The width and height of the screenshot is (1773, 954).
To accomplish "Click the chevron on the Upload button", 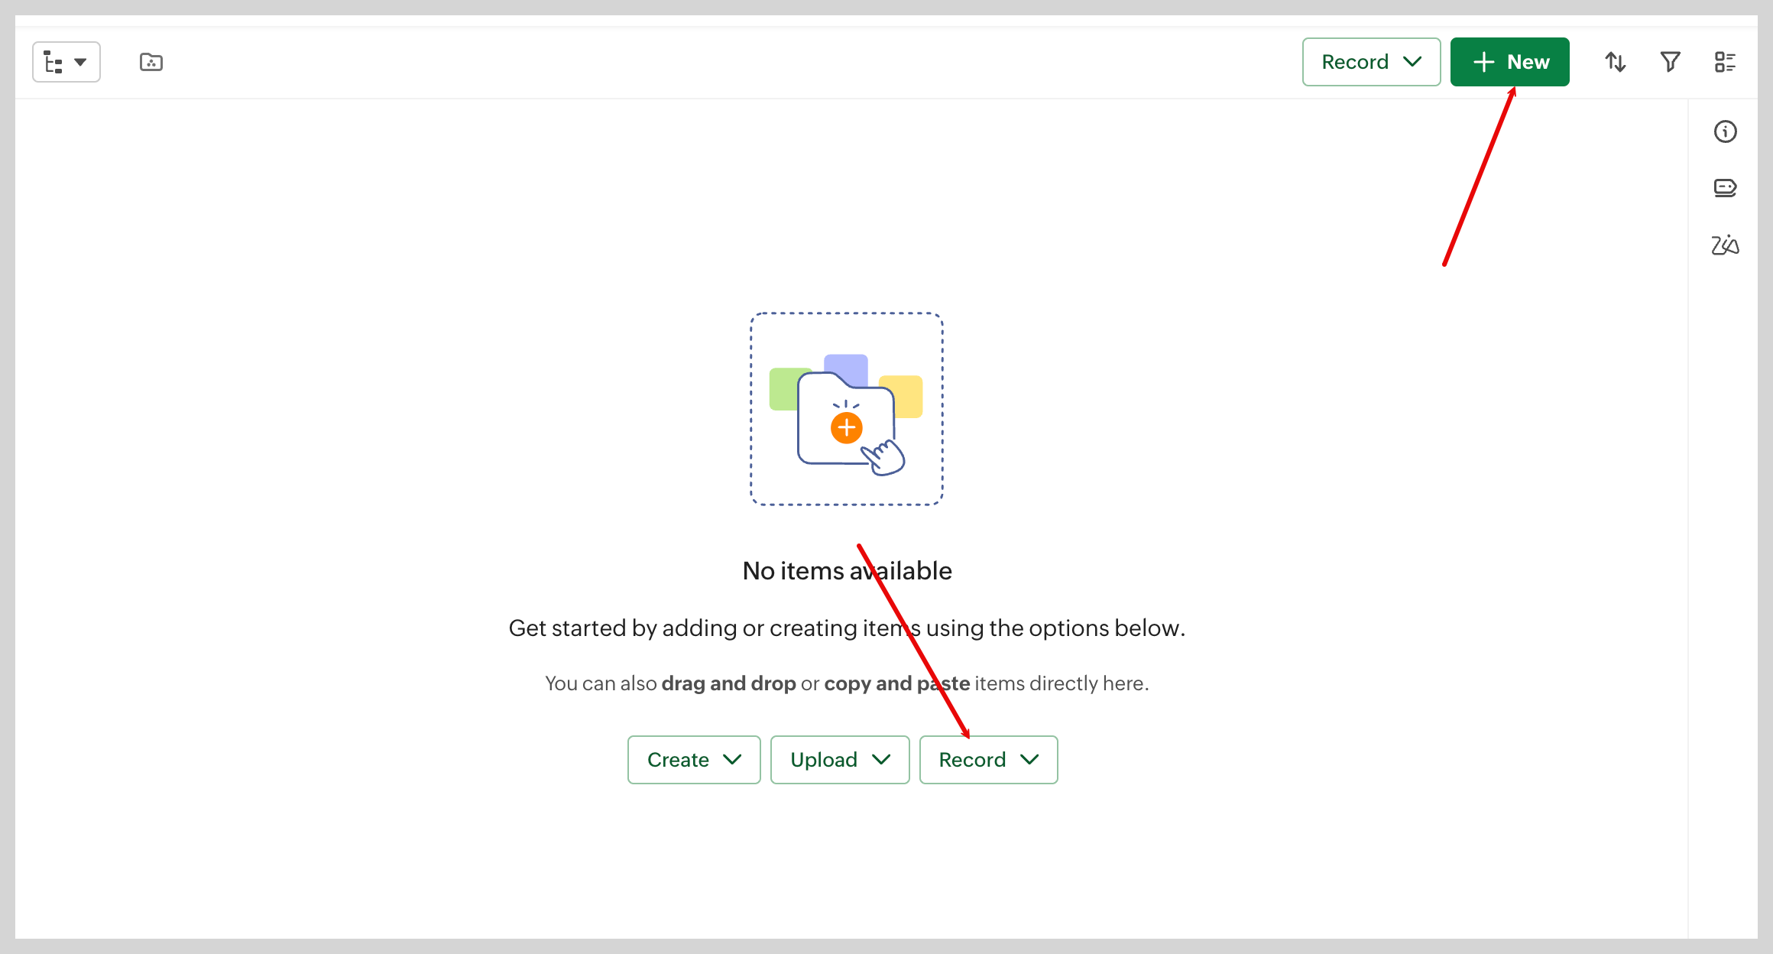I will [881, 760].
